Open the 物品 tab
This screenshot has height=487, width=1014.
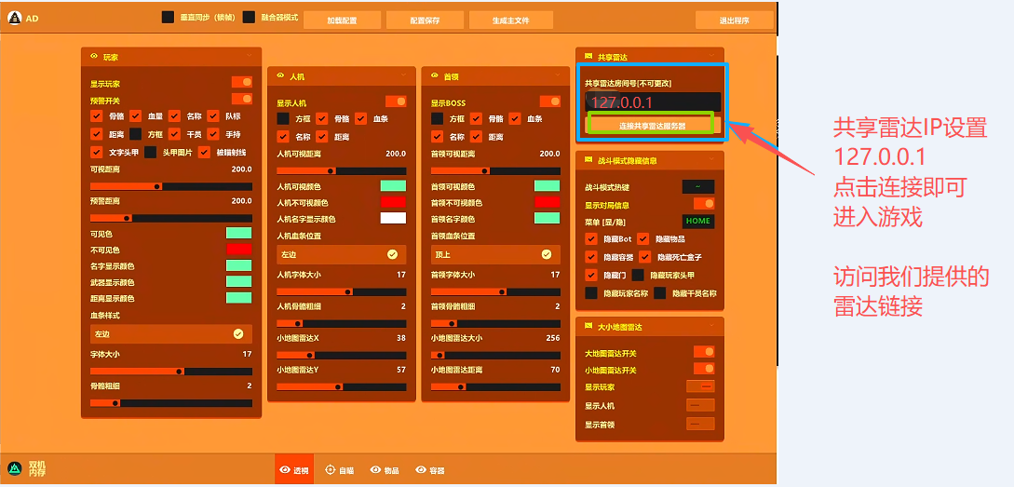[x=385, y=470]
